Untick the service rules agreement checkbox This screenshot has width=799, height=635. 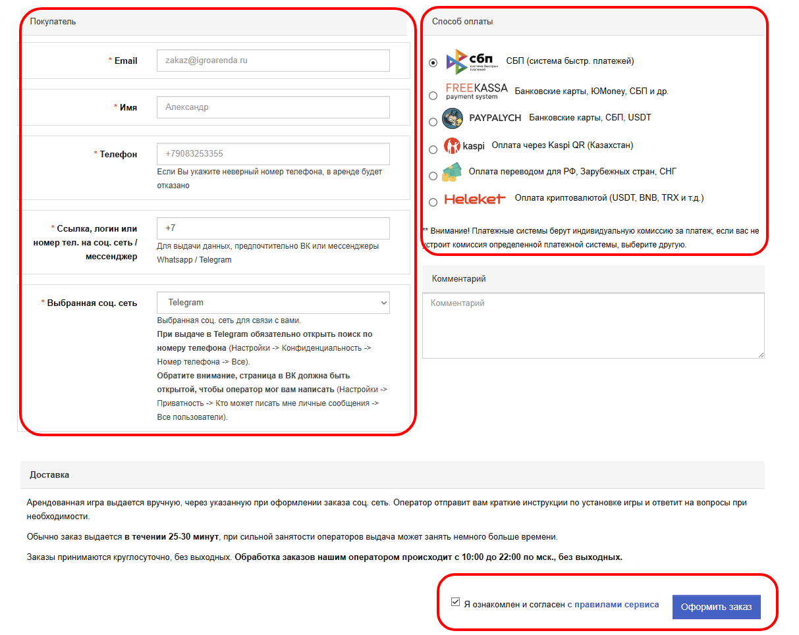click(455, 601)
